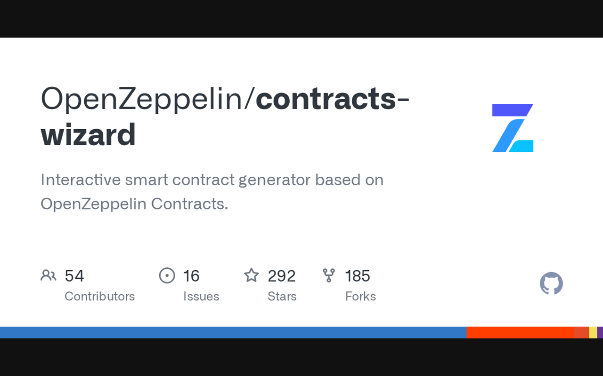
Task: Click the "Interactive smart contract generator" description
Action: click(x=212, y=180)
